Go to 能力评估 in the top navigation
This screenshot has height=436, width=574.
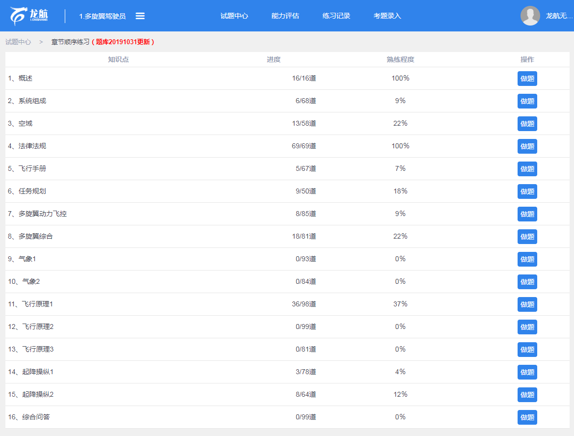point(285,16)
